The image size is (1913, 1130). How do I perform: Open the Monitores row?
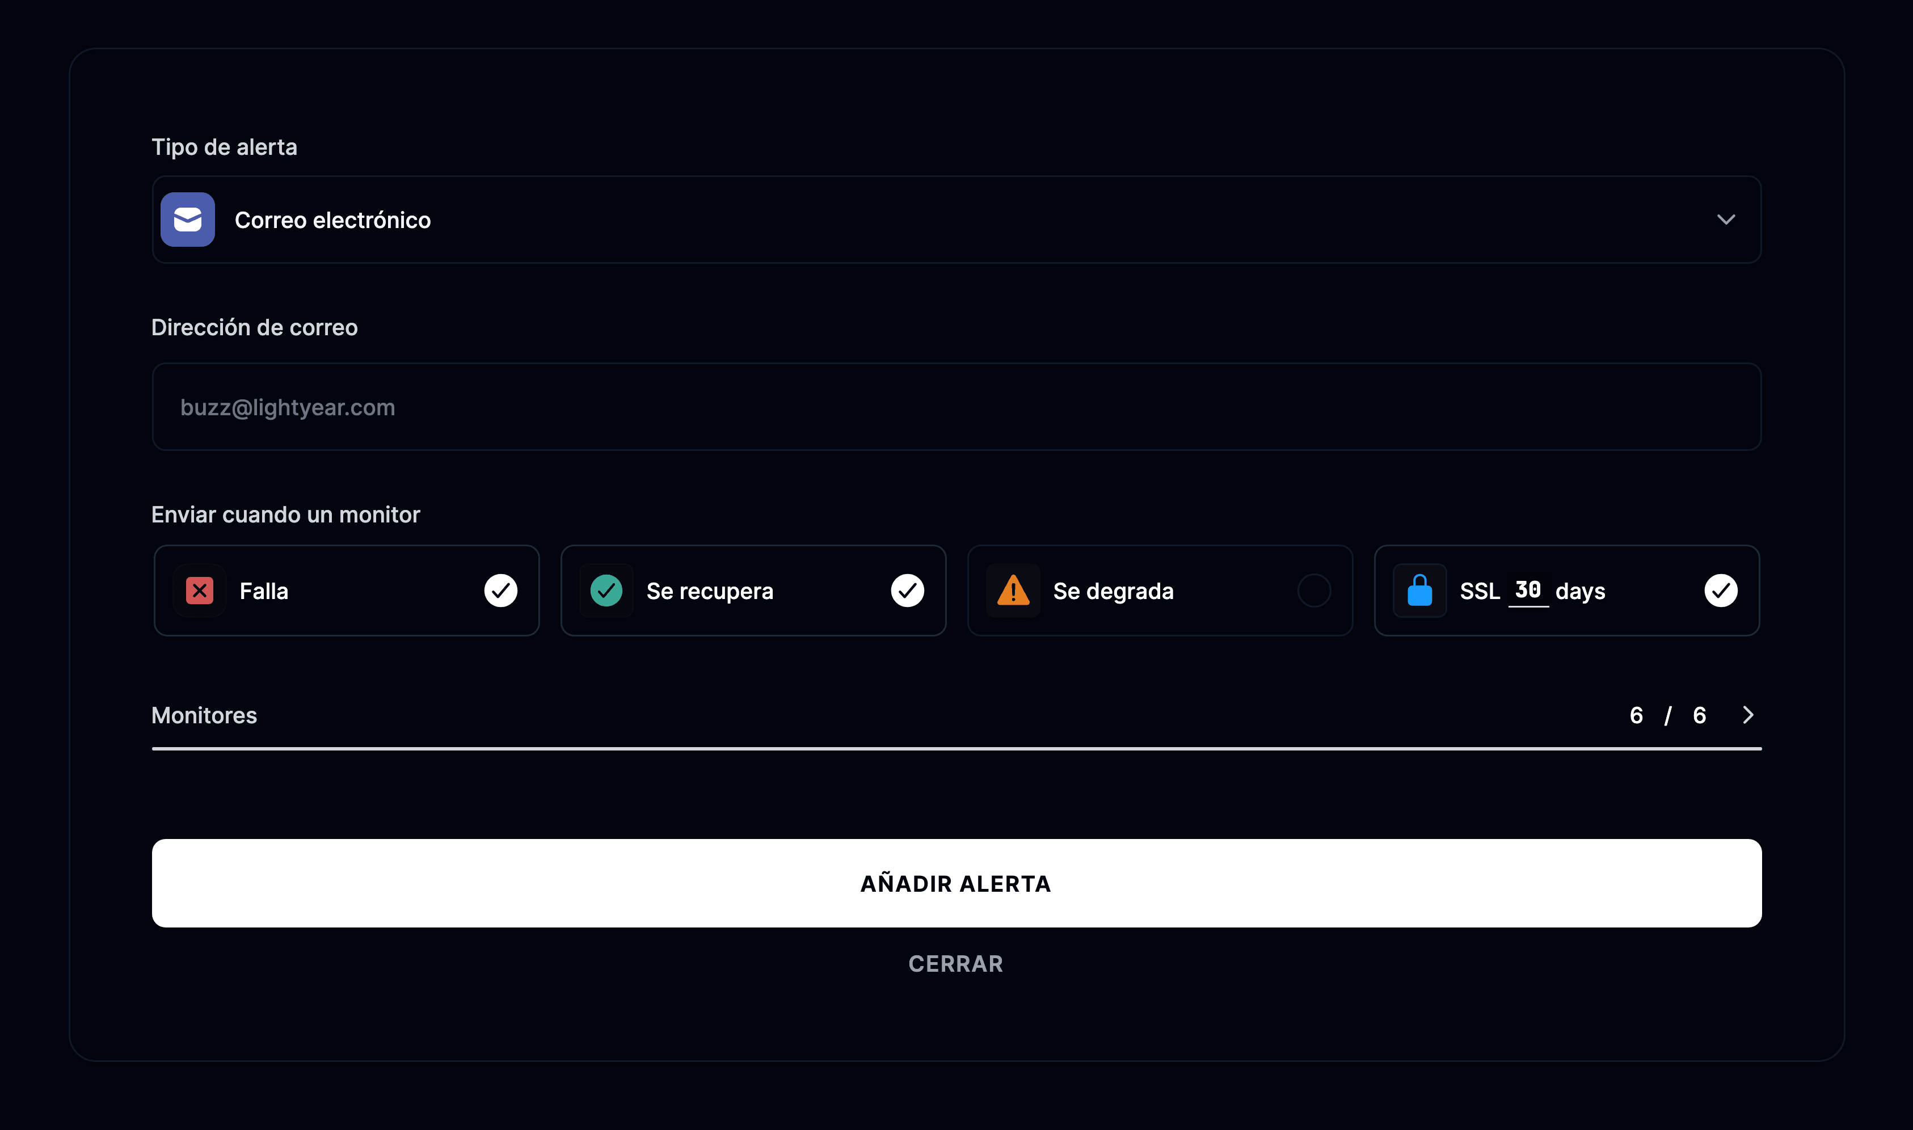tap(956, 715)
